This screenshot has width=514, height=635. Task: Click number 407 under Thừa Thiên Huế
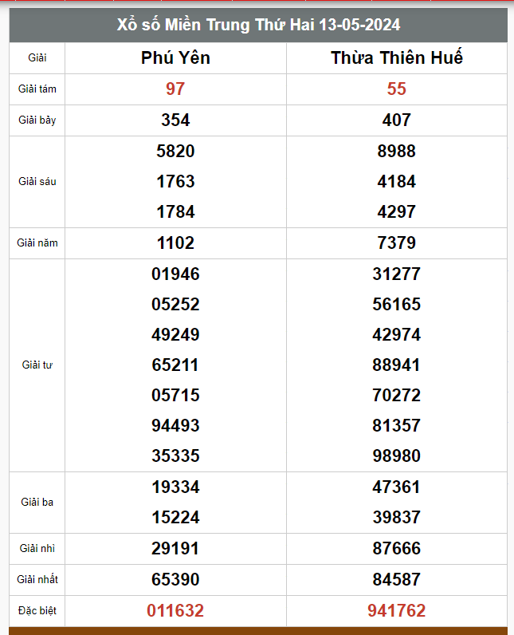pos(397,120)
